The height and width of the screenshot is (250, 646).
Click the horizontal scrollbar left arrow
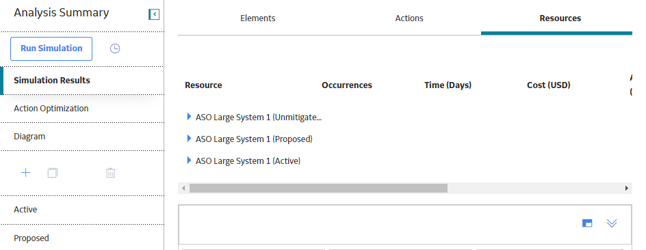184,189
